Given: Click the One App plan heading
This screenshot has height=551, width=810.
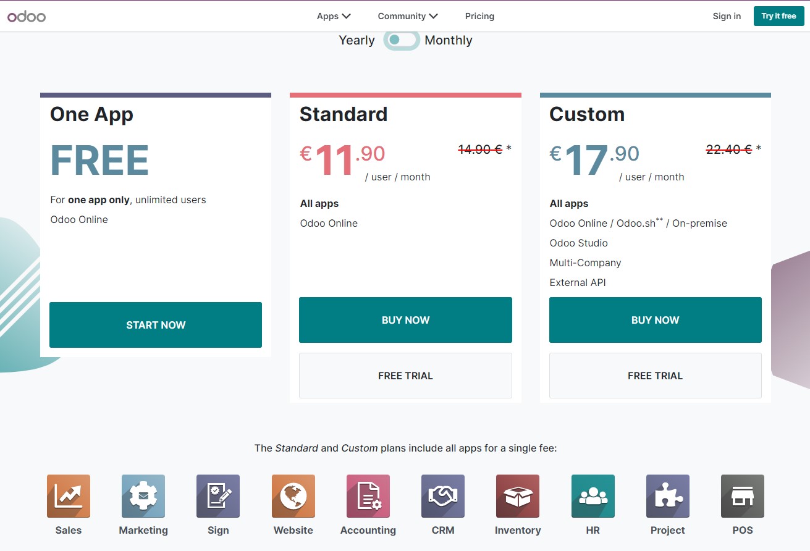Looking at the screenshot, I should click(91, 115).
